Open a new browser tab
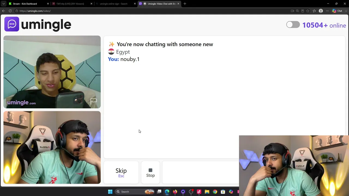 [185, 4]
